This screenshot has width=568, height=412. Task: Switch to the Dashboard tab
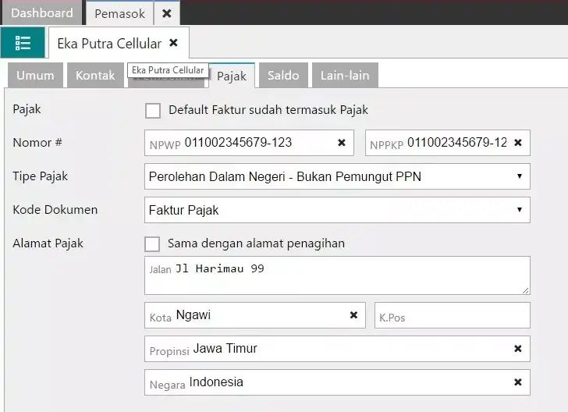[42, 13]
